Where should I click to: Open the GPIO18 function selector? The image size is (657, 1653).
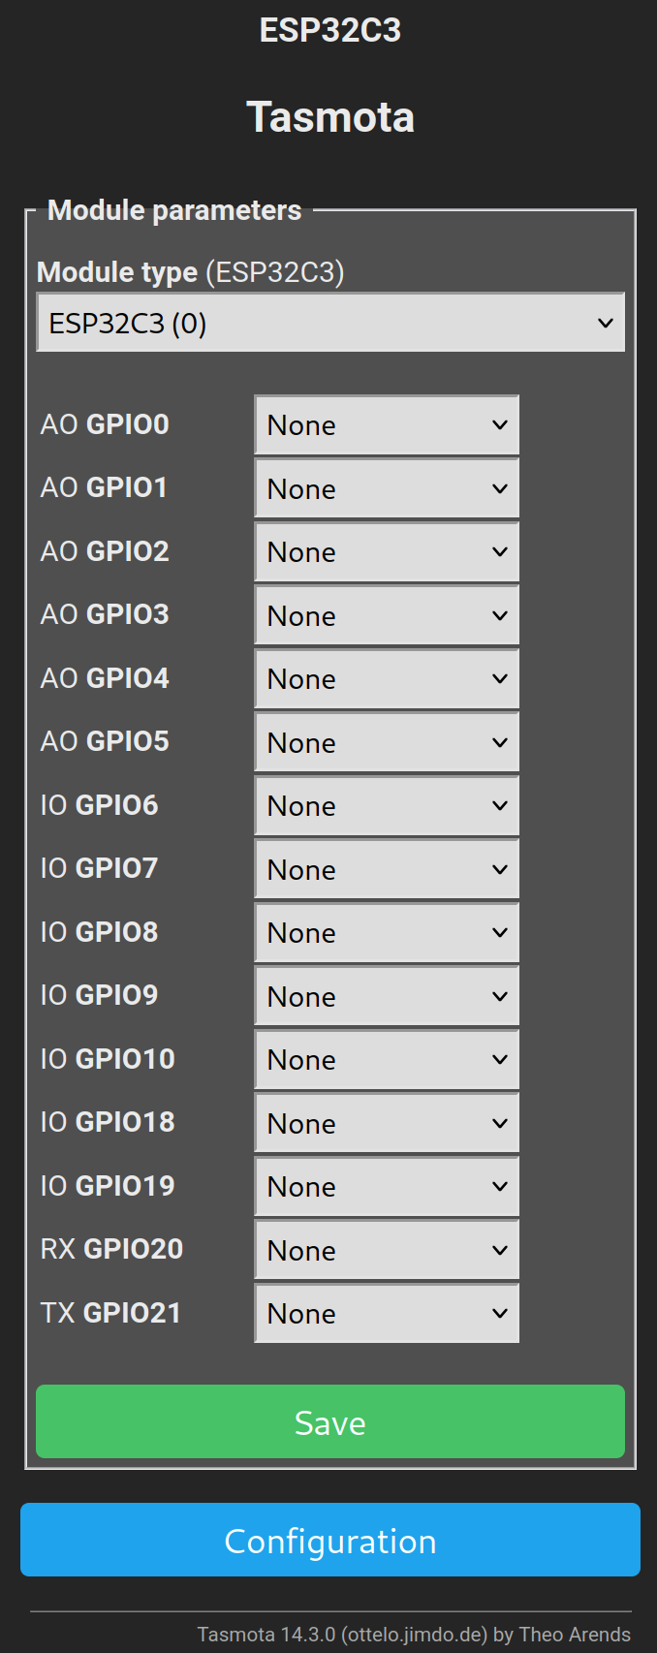387,1123
